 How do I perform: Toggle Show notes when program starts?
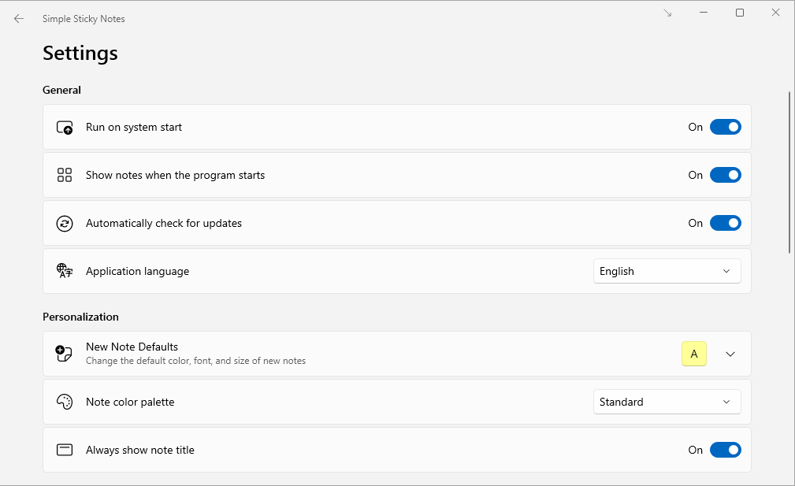(x=725, y=175)
